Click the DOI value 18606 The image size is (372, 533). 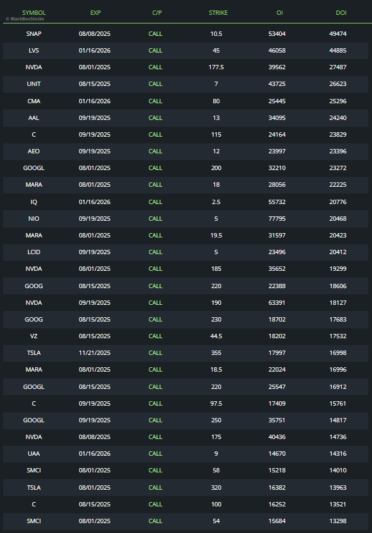coord(337,286)
